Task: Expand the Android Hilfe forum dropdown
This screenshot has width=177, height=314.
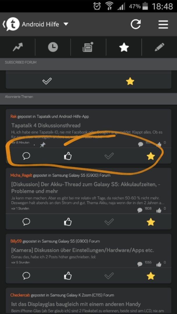Action: pyautogui.click(x=66, y=24)
